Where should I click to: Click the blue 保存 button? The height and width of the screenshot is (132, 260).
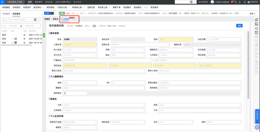pos(240,26)
